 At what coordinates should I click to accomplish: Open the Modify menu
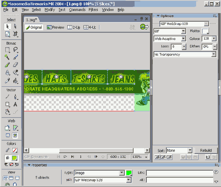point(50,10)
